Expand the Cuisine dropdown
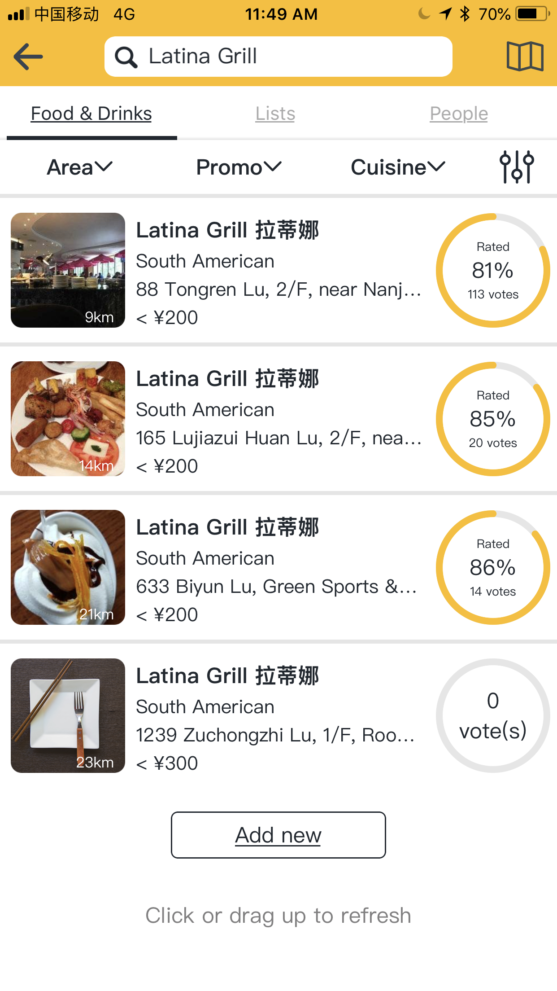557x991 pixels. click(x=398, y=167)
